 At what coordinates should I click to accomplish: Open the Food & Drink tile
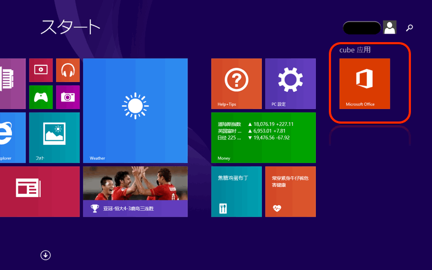pyautogui.click(x=236, y=191)
